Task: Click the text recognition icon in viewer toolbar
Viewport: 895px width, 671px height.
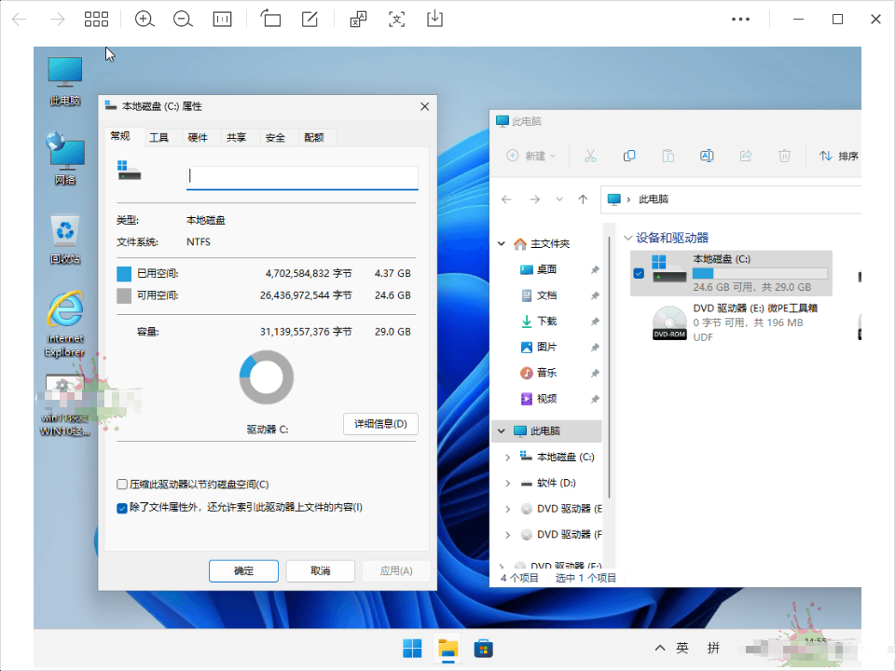Action: point(397,19)
